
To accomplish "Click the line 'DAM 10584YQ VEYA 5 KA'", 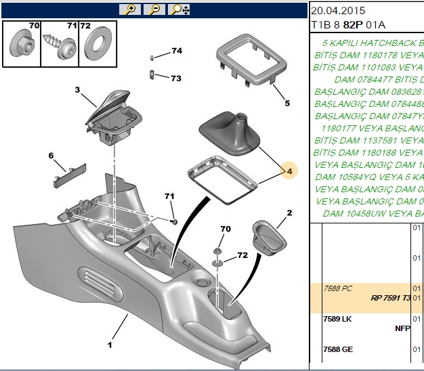I will 369,177.
